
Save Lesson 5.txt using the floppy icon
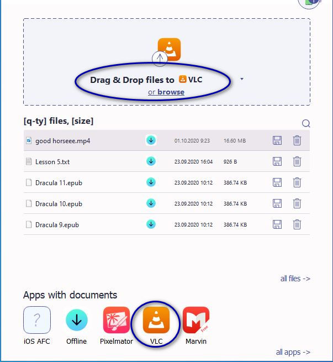click(277, 161)
